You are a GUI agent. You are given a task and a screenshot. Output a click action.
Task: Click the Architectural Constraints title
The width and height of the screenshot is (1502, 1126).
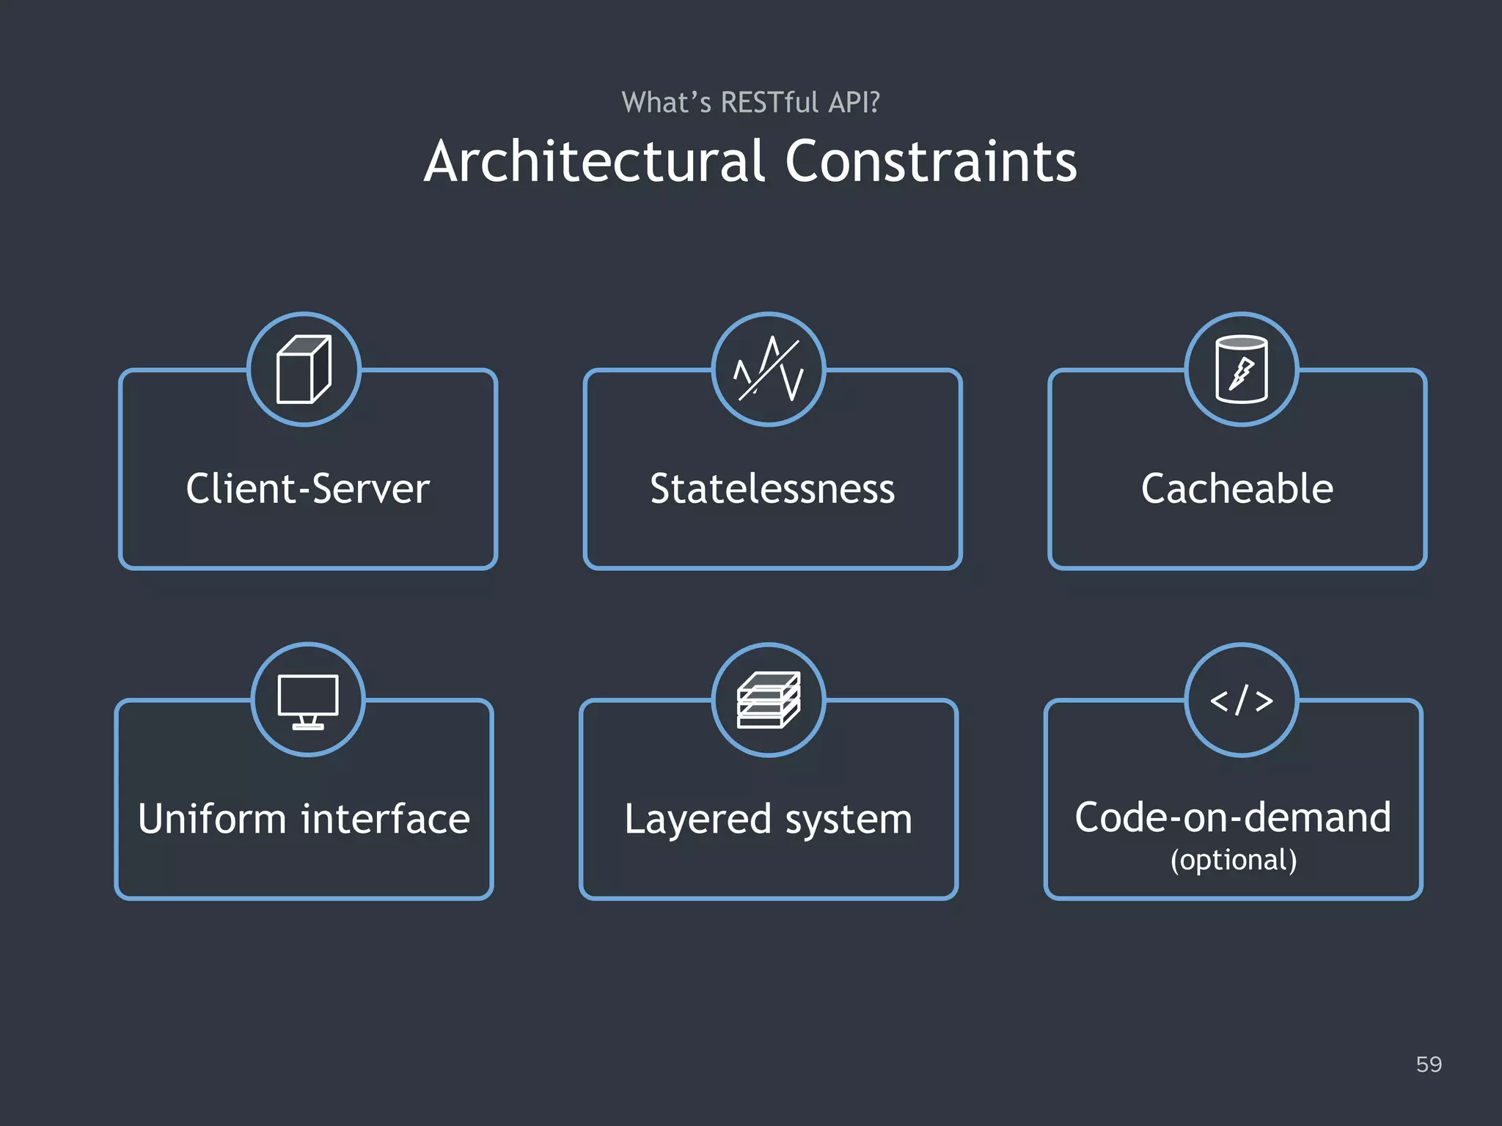(x=750, y=161)
